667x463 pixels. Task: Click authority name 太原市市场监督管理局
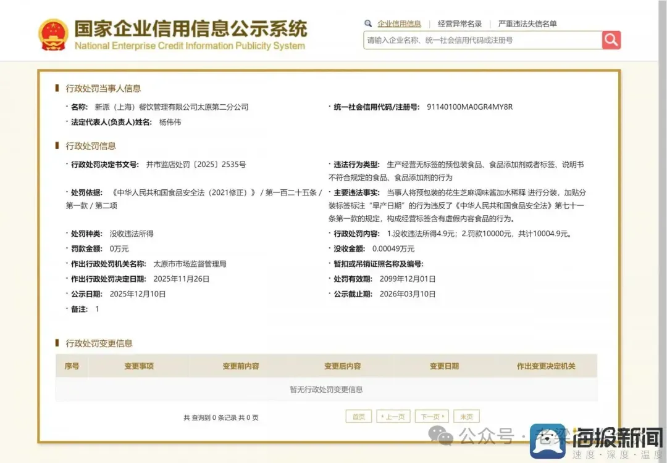[x=190, y=264]
